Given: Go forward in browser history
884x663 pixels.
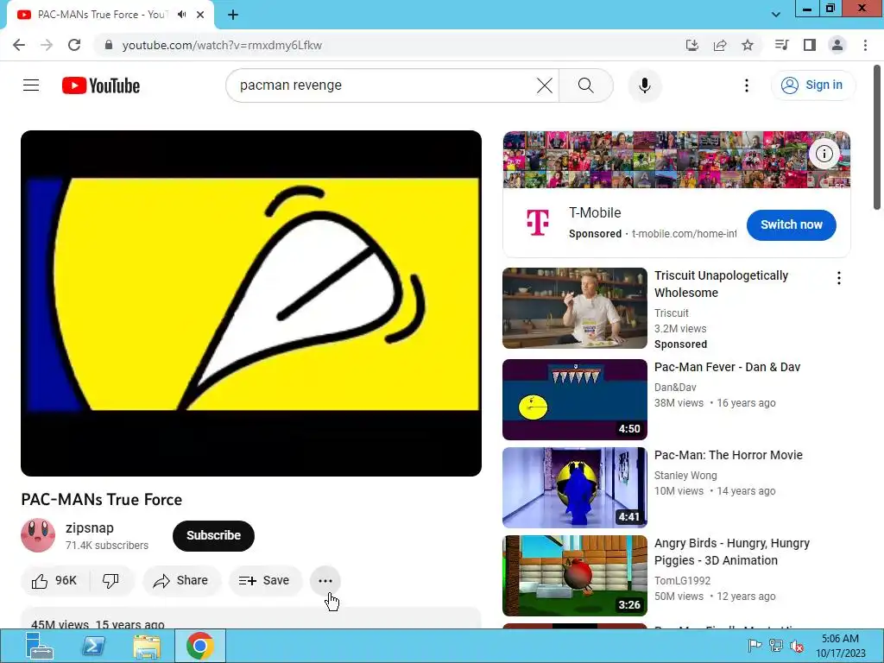Looking at the screenshot, I should click(x=47, y=45).
